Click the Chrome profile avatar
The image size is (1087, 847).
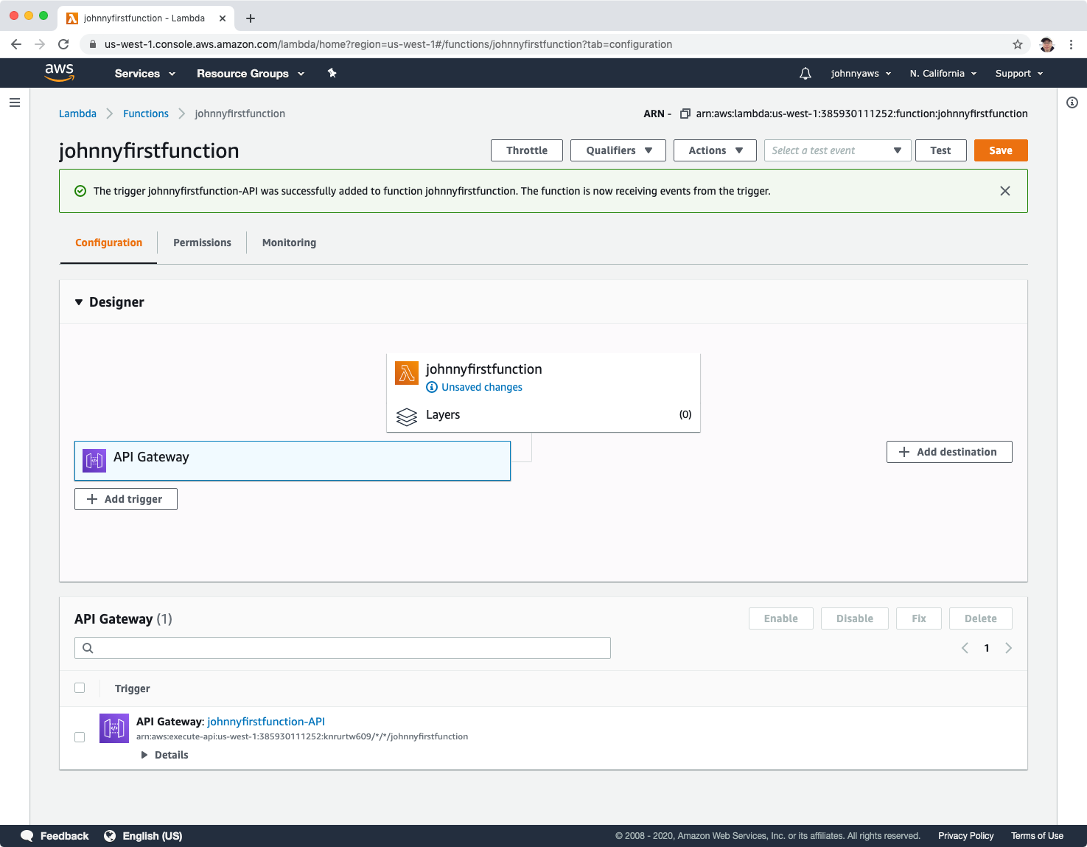tap(1047, 44)
